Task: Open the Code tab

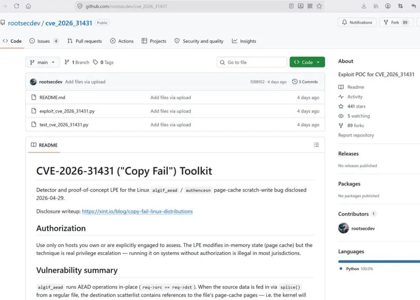Action: [x=12, y=41]
